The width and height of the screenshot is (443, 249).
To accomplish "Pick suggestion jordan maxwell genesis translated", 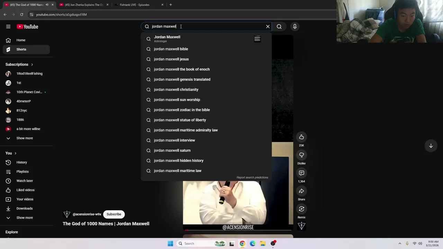I will click(x=206, y=80).
